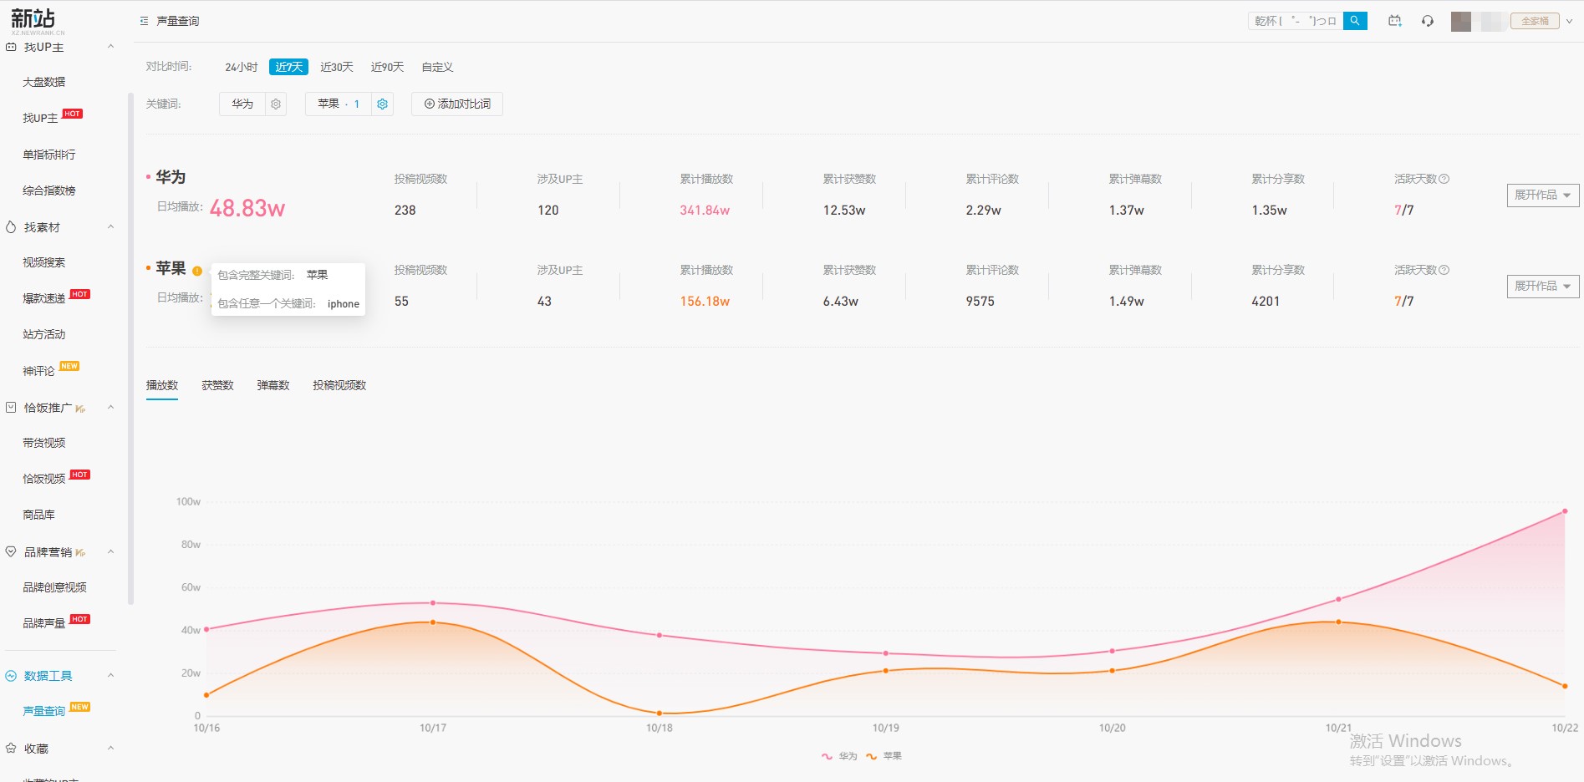1584x782 pixels.
Task: Open 大盘数据 in sidebar
Action: [x=44, y=82]
